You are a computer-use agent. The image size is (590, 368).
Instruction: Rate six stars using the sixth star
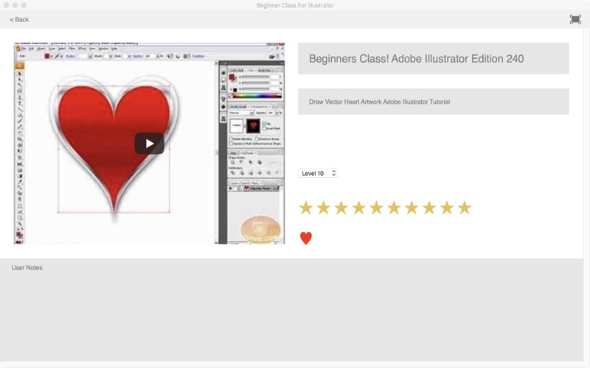click(394, 208)
